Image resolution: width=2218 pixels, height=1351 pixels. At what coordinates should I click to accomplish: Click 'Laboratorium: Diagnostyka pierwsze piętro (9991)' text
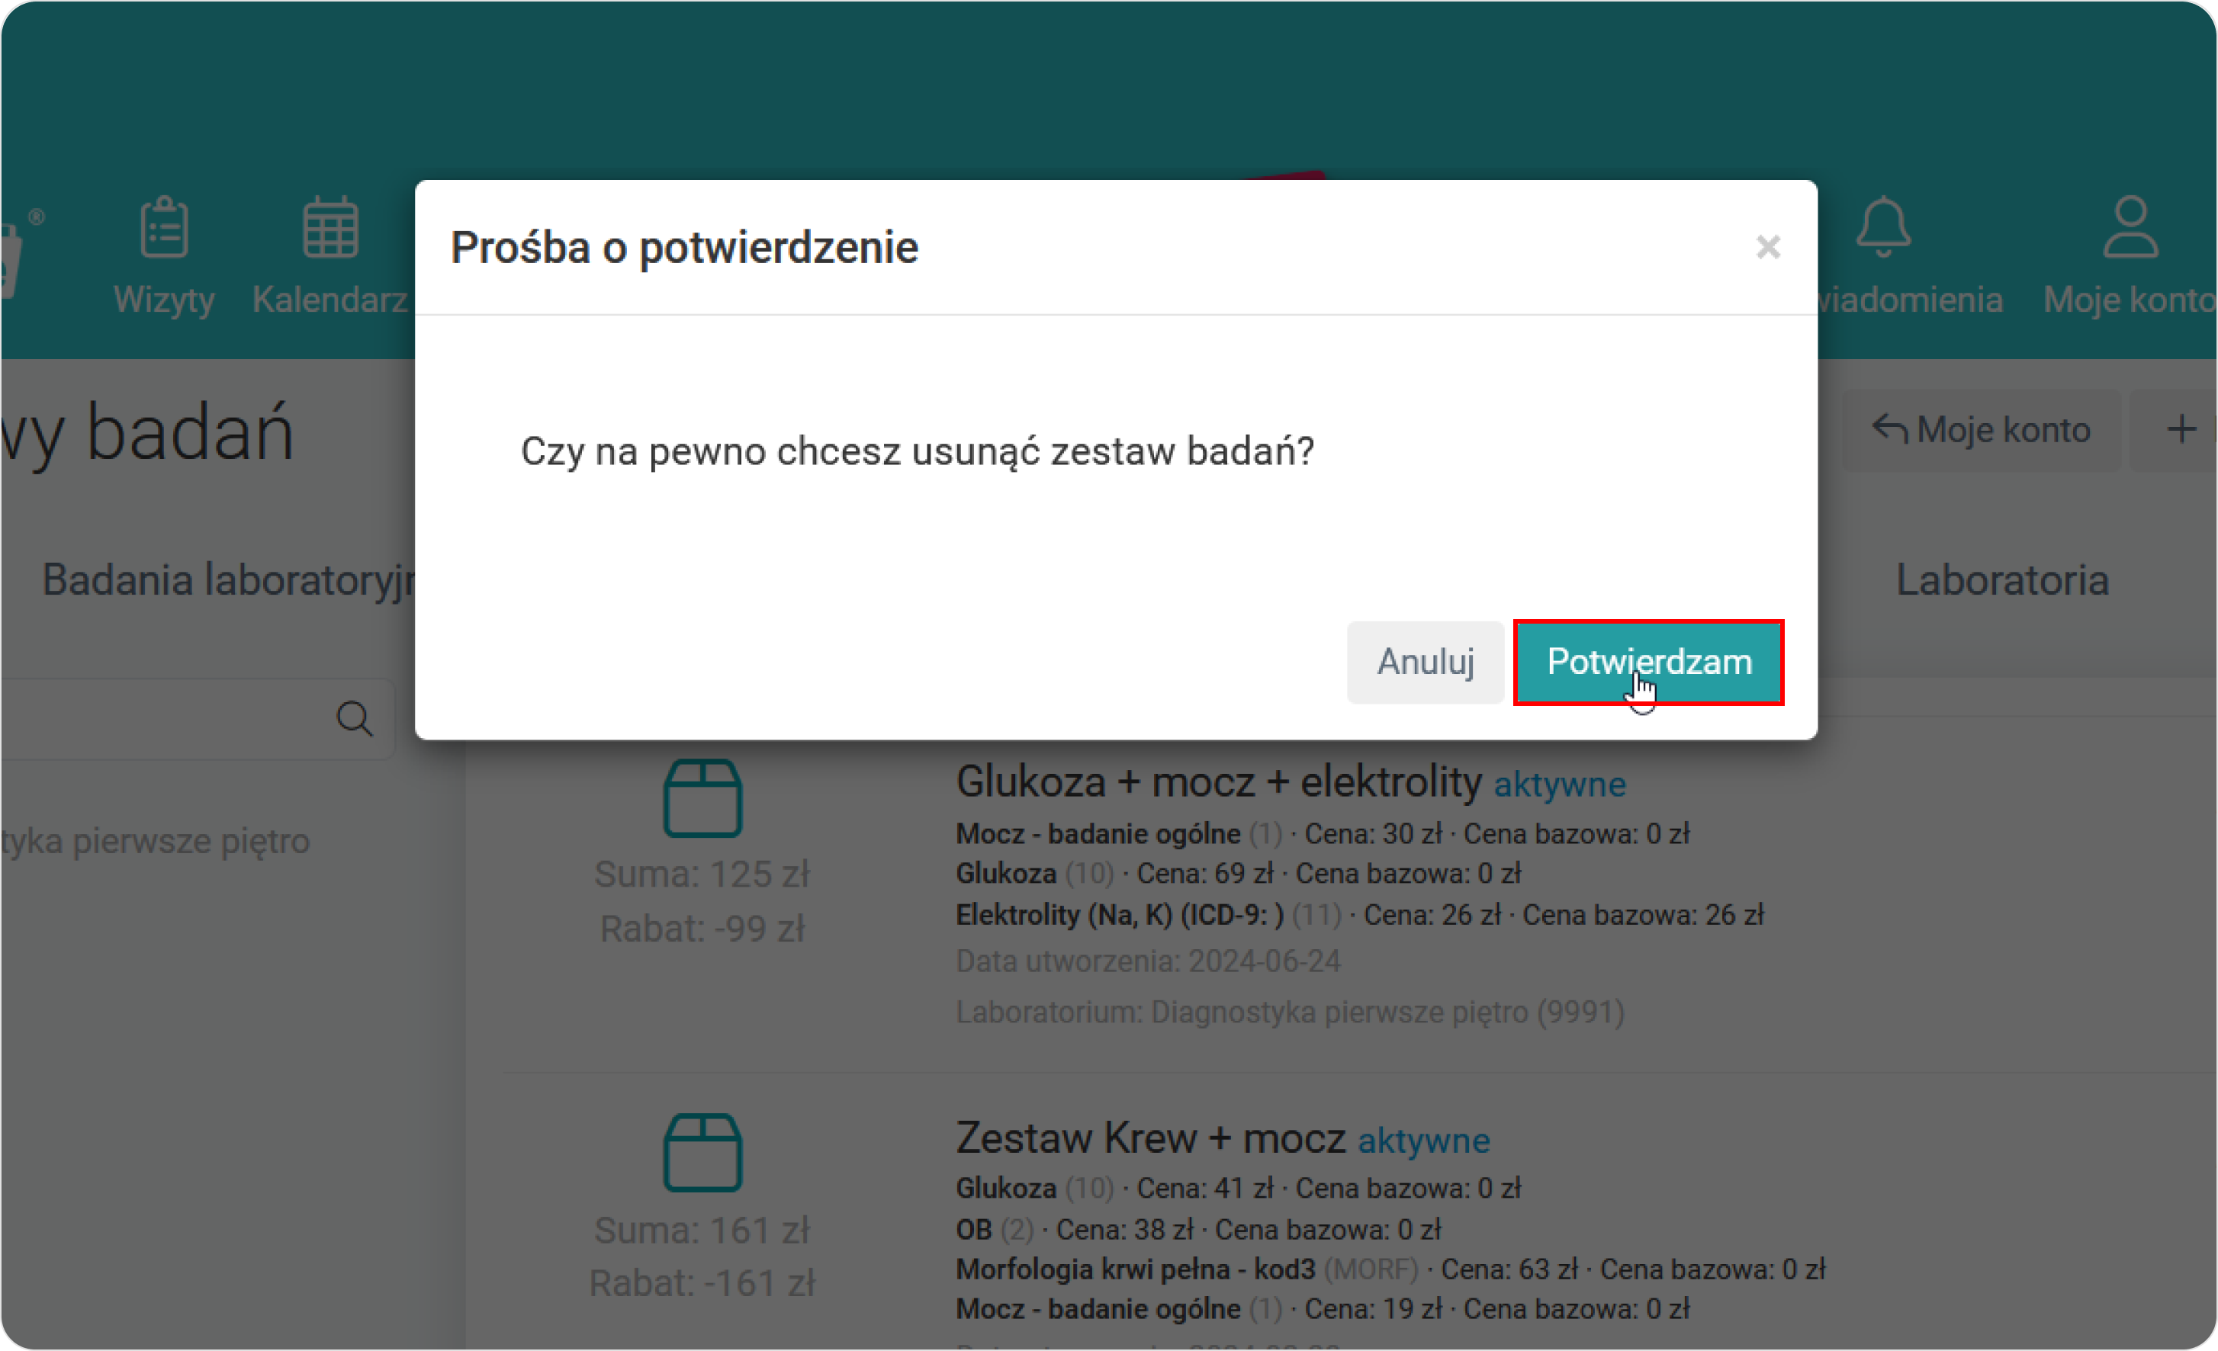[x=1290, y=1012]
